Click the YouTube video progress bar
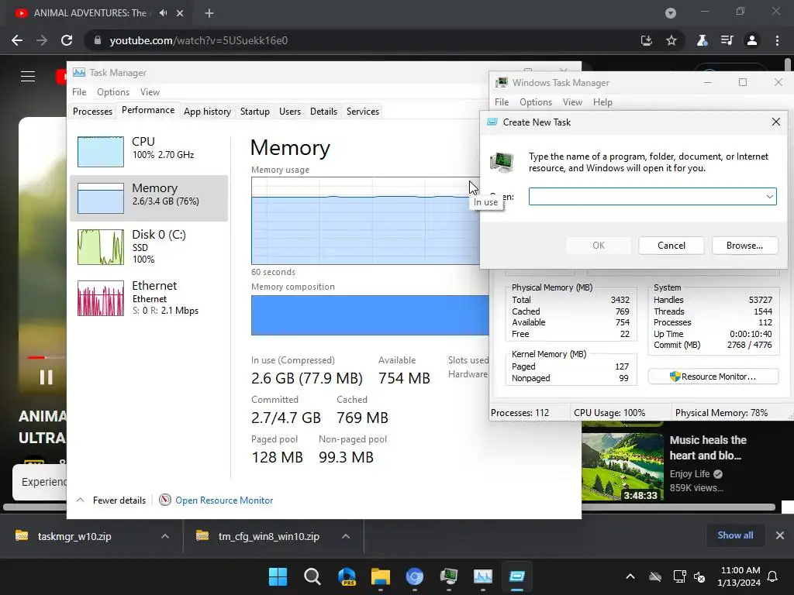Screen dimensions: 794x595 pyautogui.click(x=47, y=358)
